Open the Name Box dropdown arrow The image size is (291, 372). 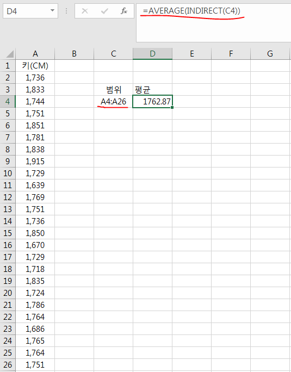pyautogui.click(x=52, y=11)
